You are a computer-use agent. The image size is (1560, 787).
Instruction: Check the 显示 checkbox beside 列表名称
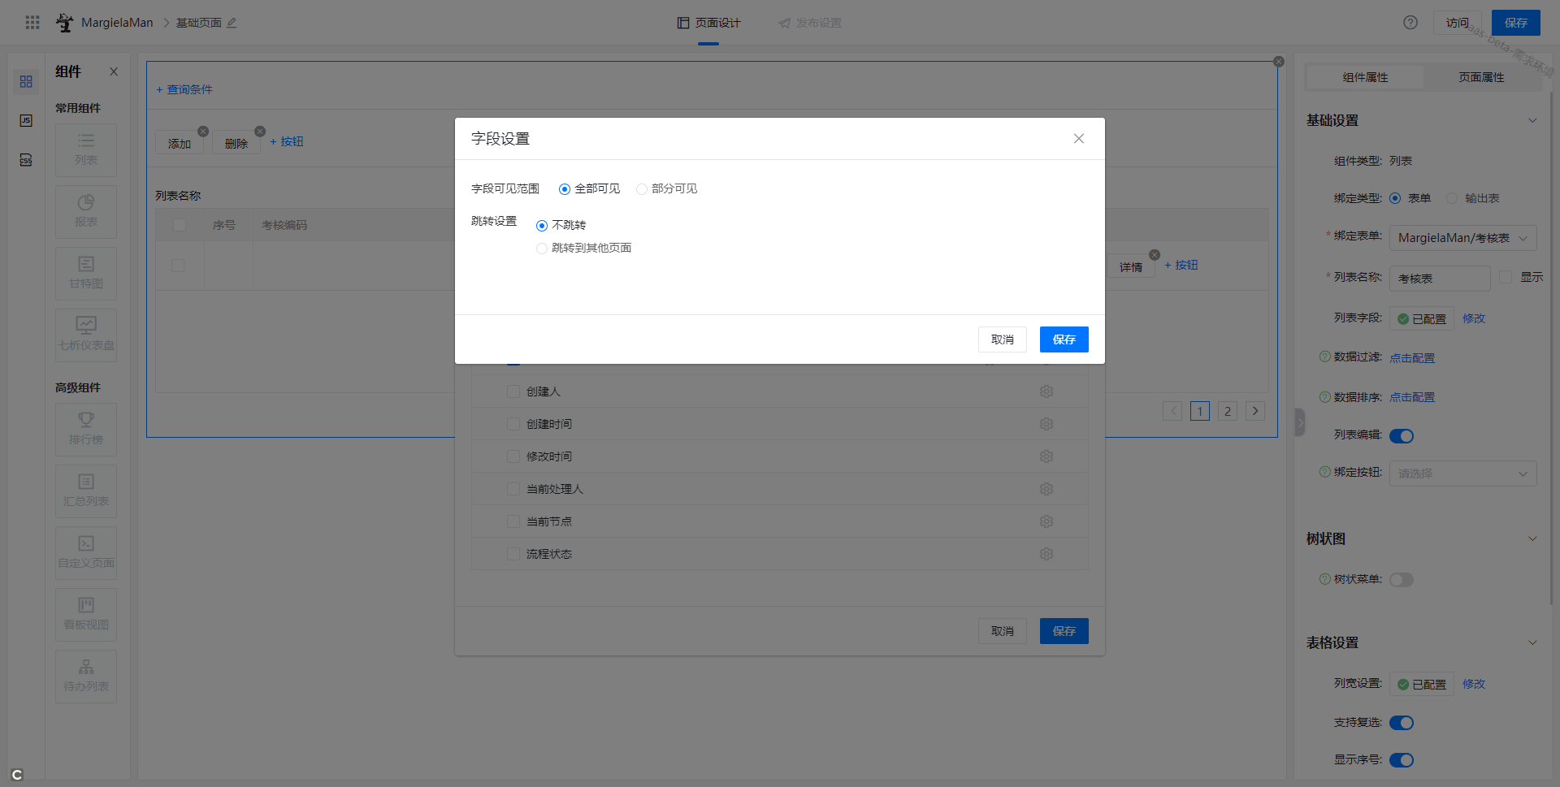click(1506, 277)
